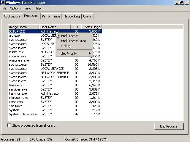Expand the Set Priority submenu arrow
Screen dimensions: 190x142
click(90, 54)
